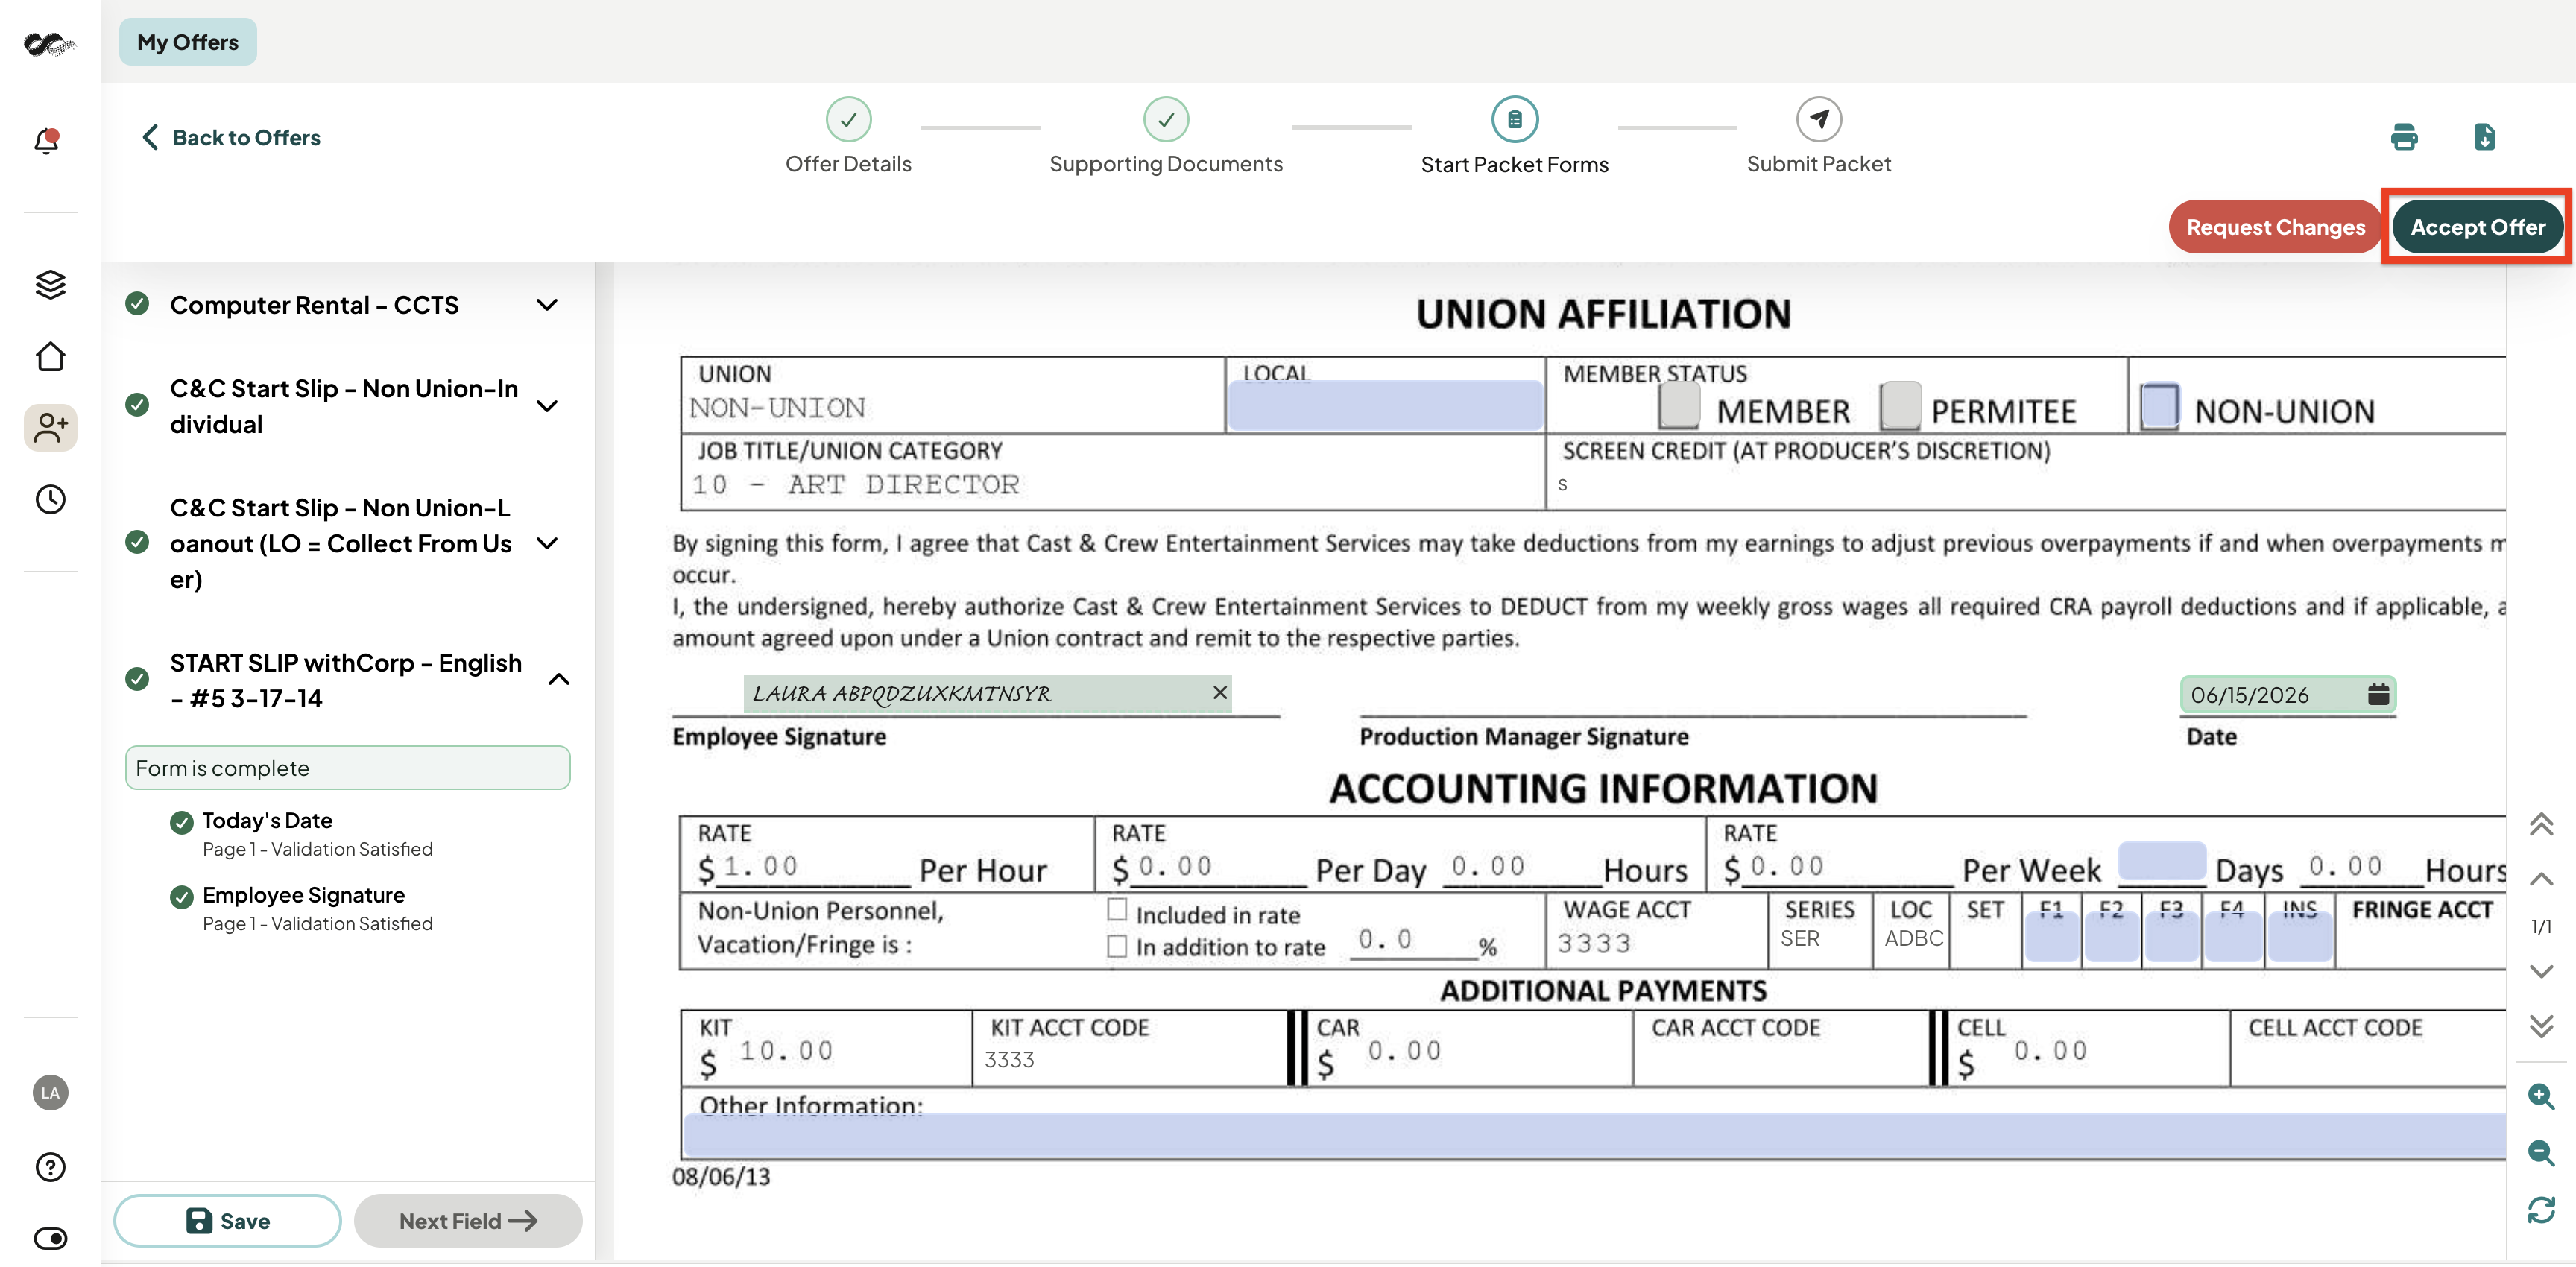Click the Accept Offer button
2576x1267 pixels.
2477,227
